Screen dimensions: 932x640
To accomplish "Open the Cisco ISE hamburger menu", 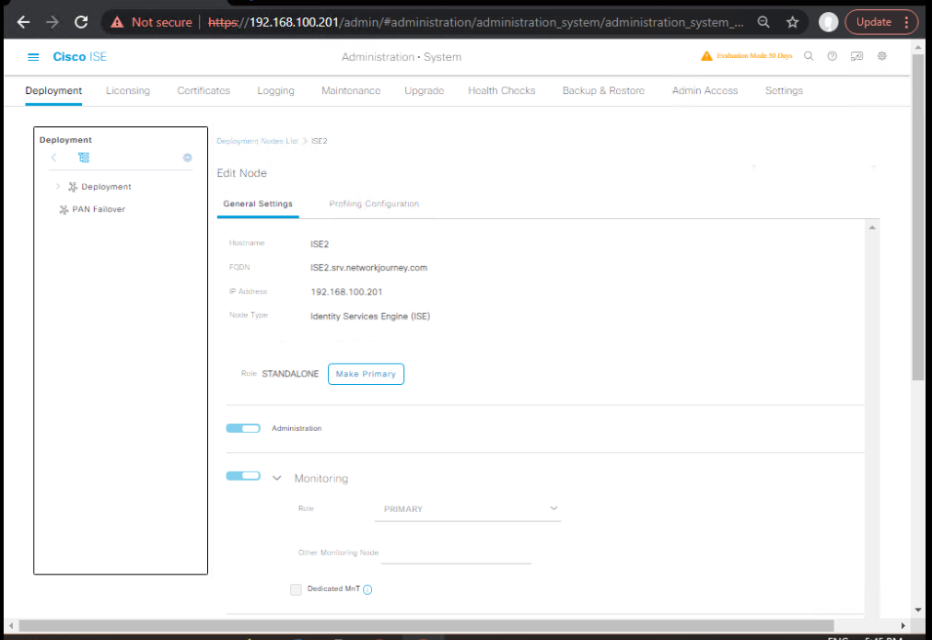I will coord(33,57).
